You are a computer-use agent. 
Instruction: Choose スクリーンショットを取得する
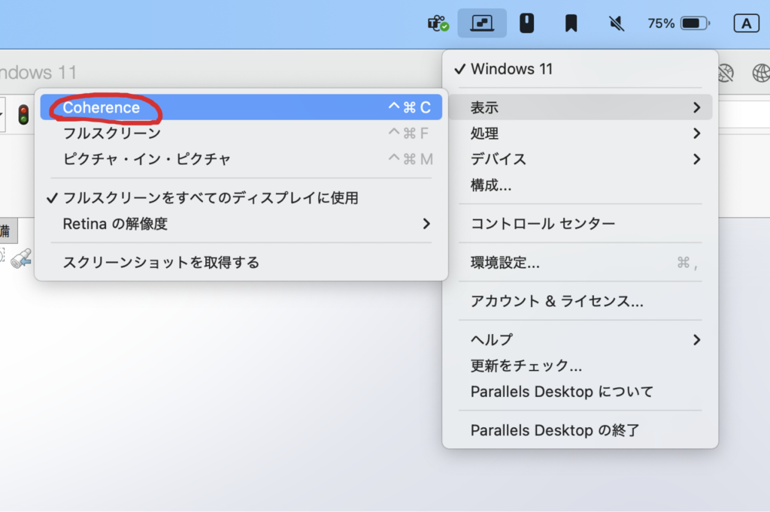(x=241, y=263)
